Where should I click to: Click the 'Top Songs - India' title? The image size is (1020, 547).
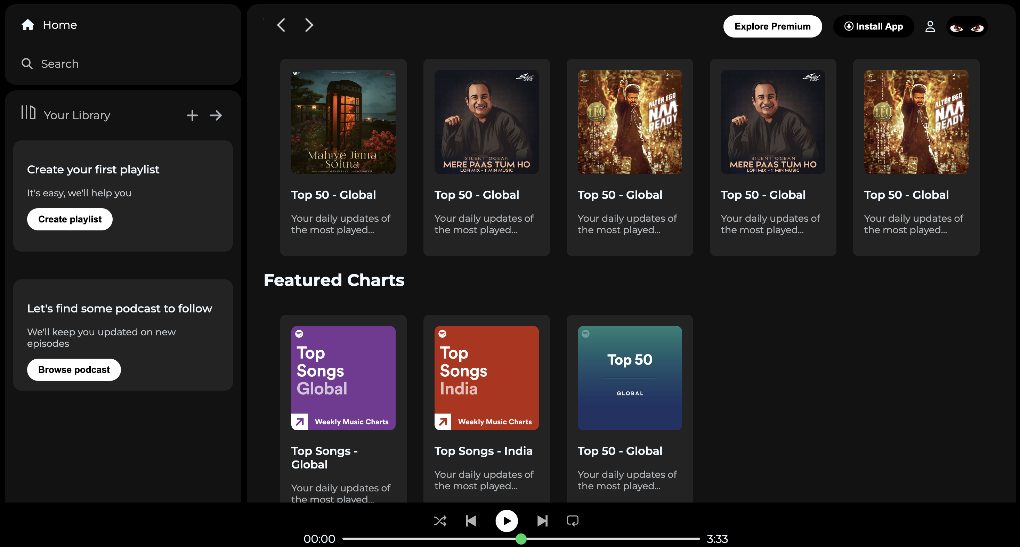484,451
